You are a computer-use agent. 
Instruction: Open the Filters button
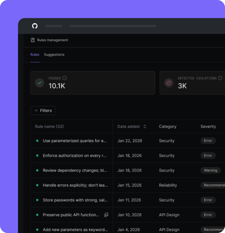(x=43, y=111)
